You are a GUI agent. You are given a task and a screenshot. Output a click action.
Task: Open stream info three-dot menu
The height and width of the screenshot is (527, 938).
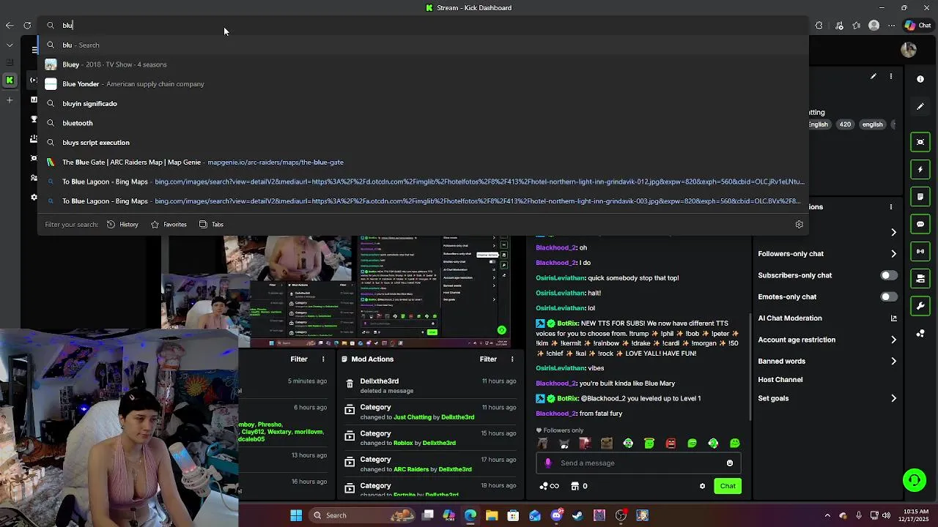pyautogui.click(x=891, y=76)
